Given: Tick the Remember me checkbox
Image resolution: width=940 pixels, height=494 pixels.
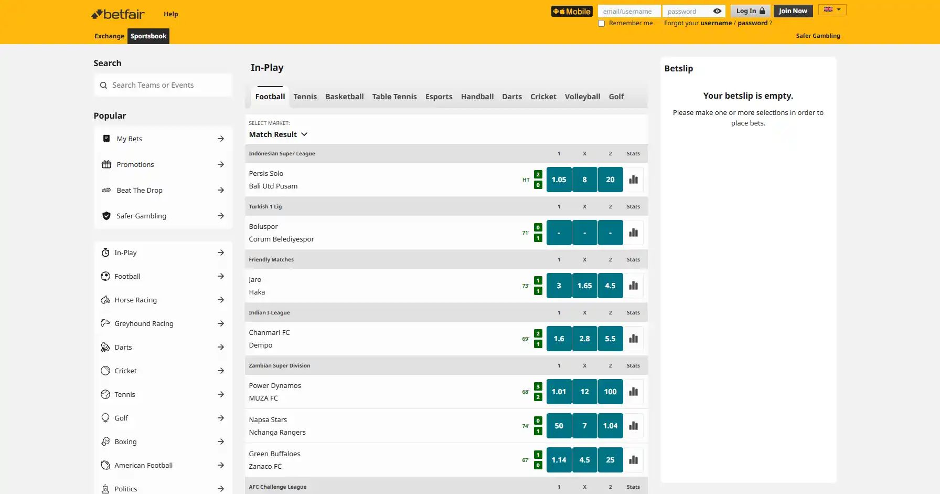Looking at the screenshot, I should 602,23.
